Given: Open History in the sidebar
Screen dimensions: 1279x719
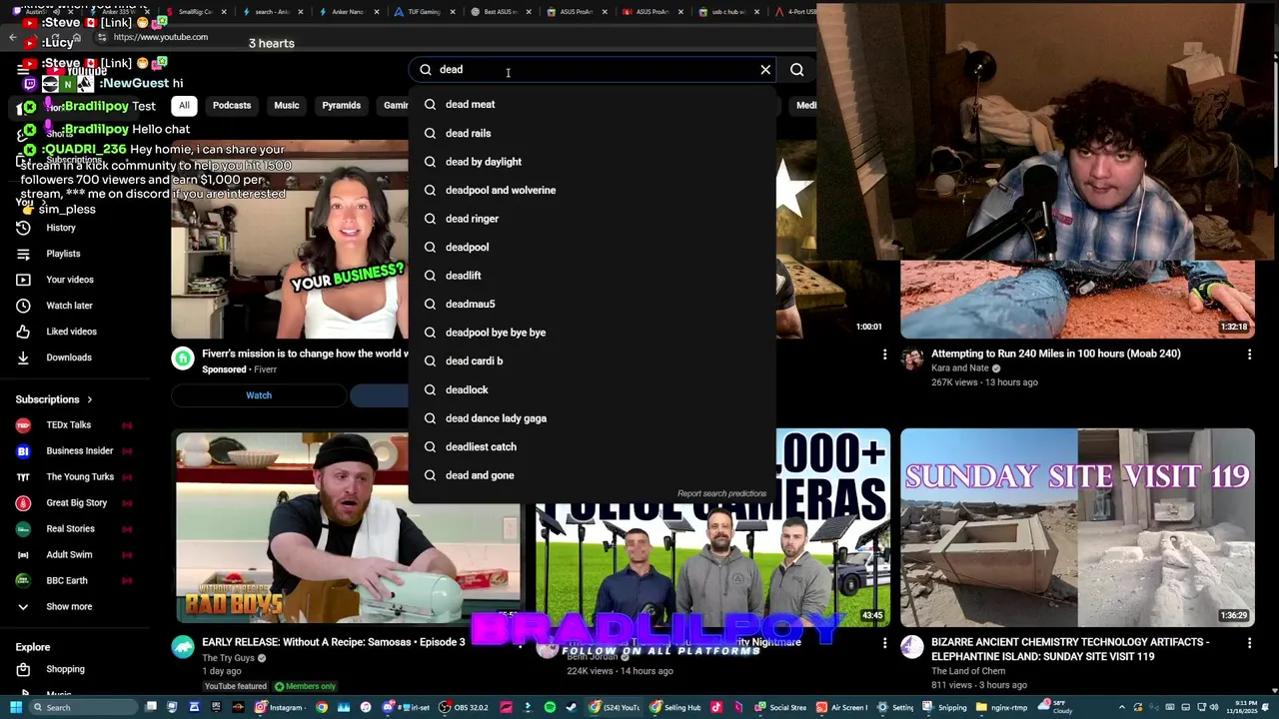Looking at the screenshot, I should (x=61, y=228).
